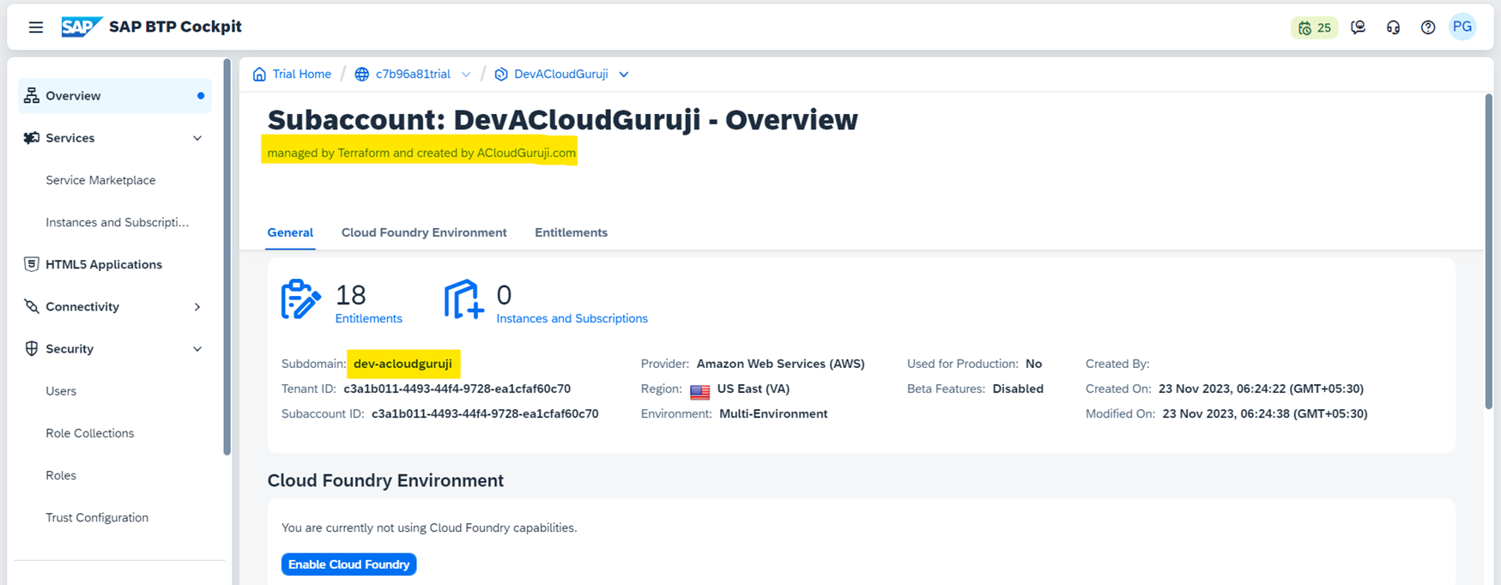Viewport: 1501px width, 585px height.
Task: Switch to the Cloud Foundry Environment tab
Action: coord(424,232)
